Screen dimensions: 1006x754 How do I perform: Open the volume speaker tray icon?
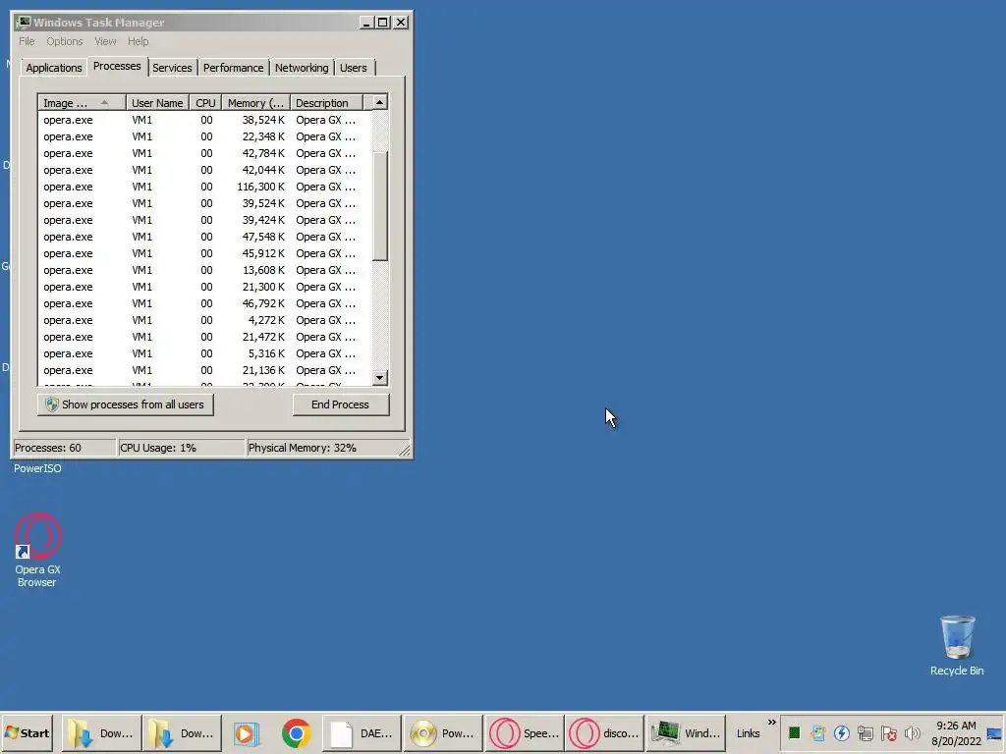pos(912,732)
